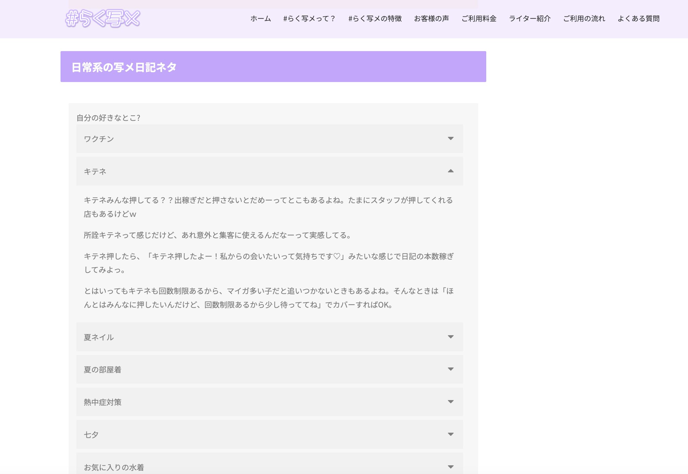This screenshot has width=688, height=474.
Task: Expand the 熱中症対策 accordion row
Action: tap(270, 402)
